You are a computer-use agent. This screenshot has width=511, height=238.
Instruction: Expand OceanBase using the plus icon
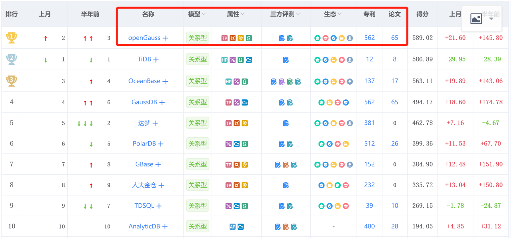coord(165,81)
